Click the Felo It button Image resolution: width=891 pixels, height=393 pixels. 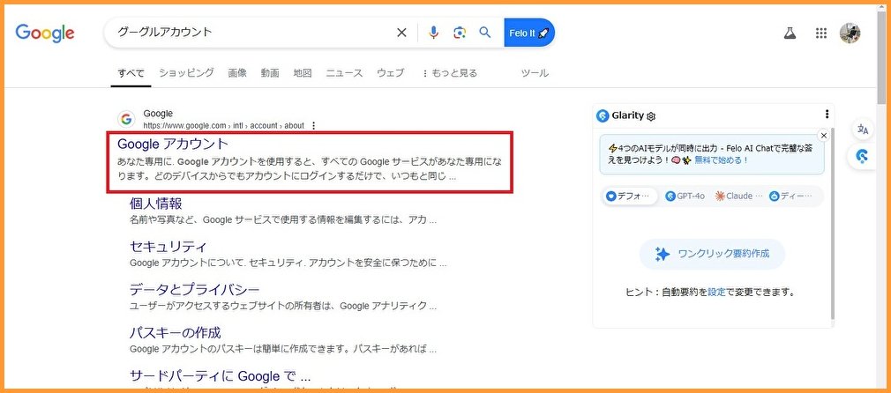[529, 33]
